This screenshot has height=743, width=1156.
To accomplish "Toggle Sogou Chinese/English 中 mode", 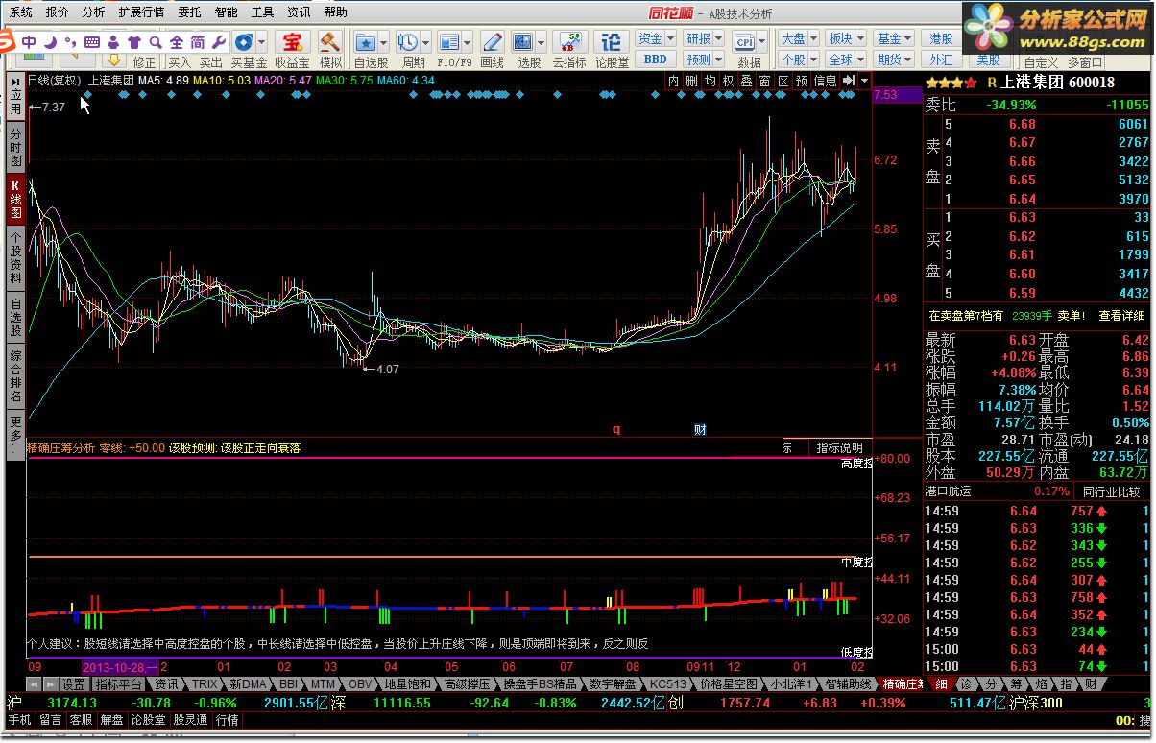I will [30, 42].
